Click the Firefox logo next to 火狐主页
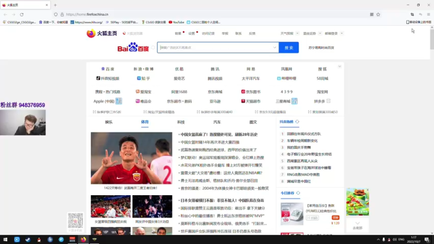 (91, 33)
